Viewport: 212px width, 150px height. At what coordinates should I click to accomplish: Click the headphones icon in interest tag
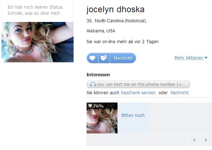(93, 85)
